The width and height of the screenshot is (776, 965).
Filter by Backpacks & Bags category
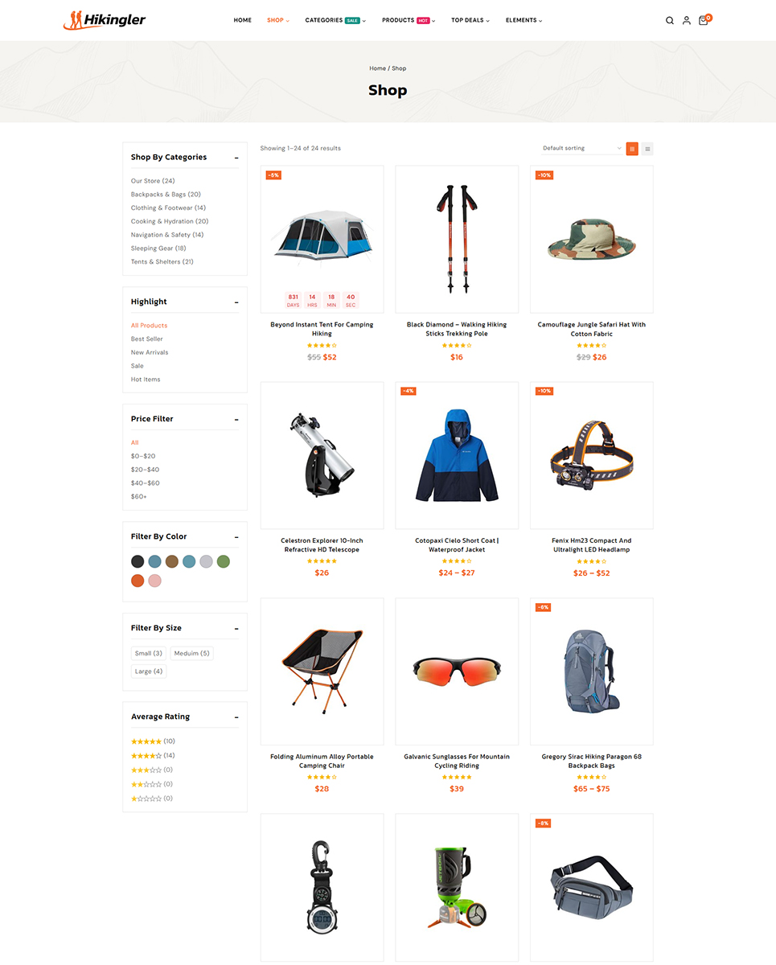tap(166, 195)
